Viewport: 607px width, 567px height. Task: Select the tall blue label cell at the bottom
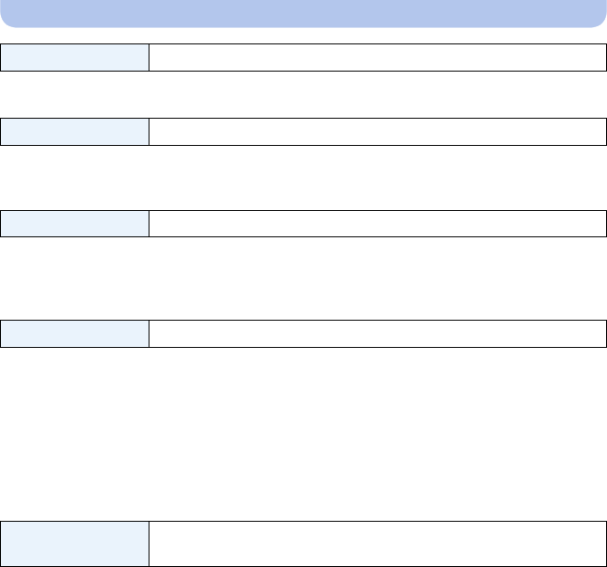[x=74, y=543]
